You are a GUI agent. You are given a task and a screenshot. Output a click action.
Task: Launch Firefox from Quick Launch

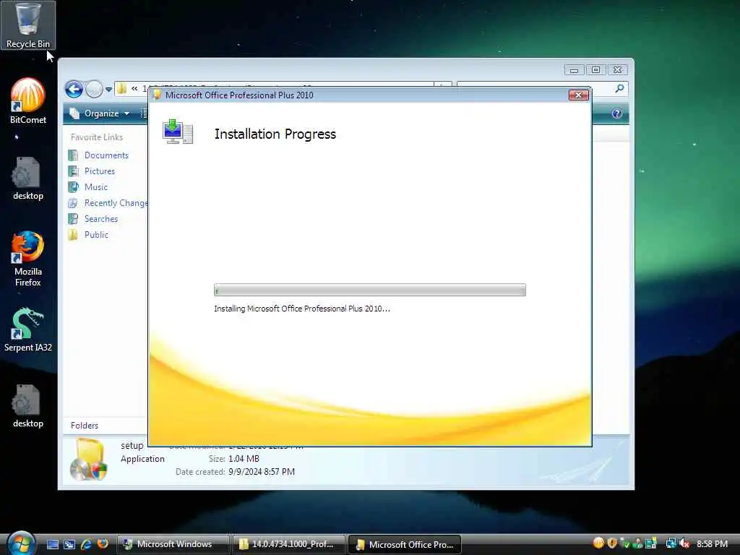tap(103, 544)
